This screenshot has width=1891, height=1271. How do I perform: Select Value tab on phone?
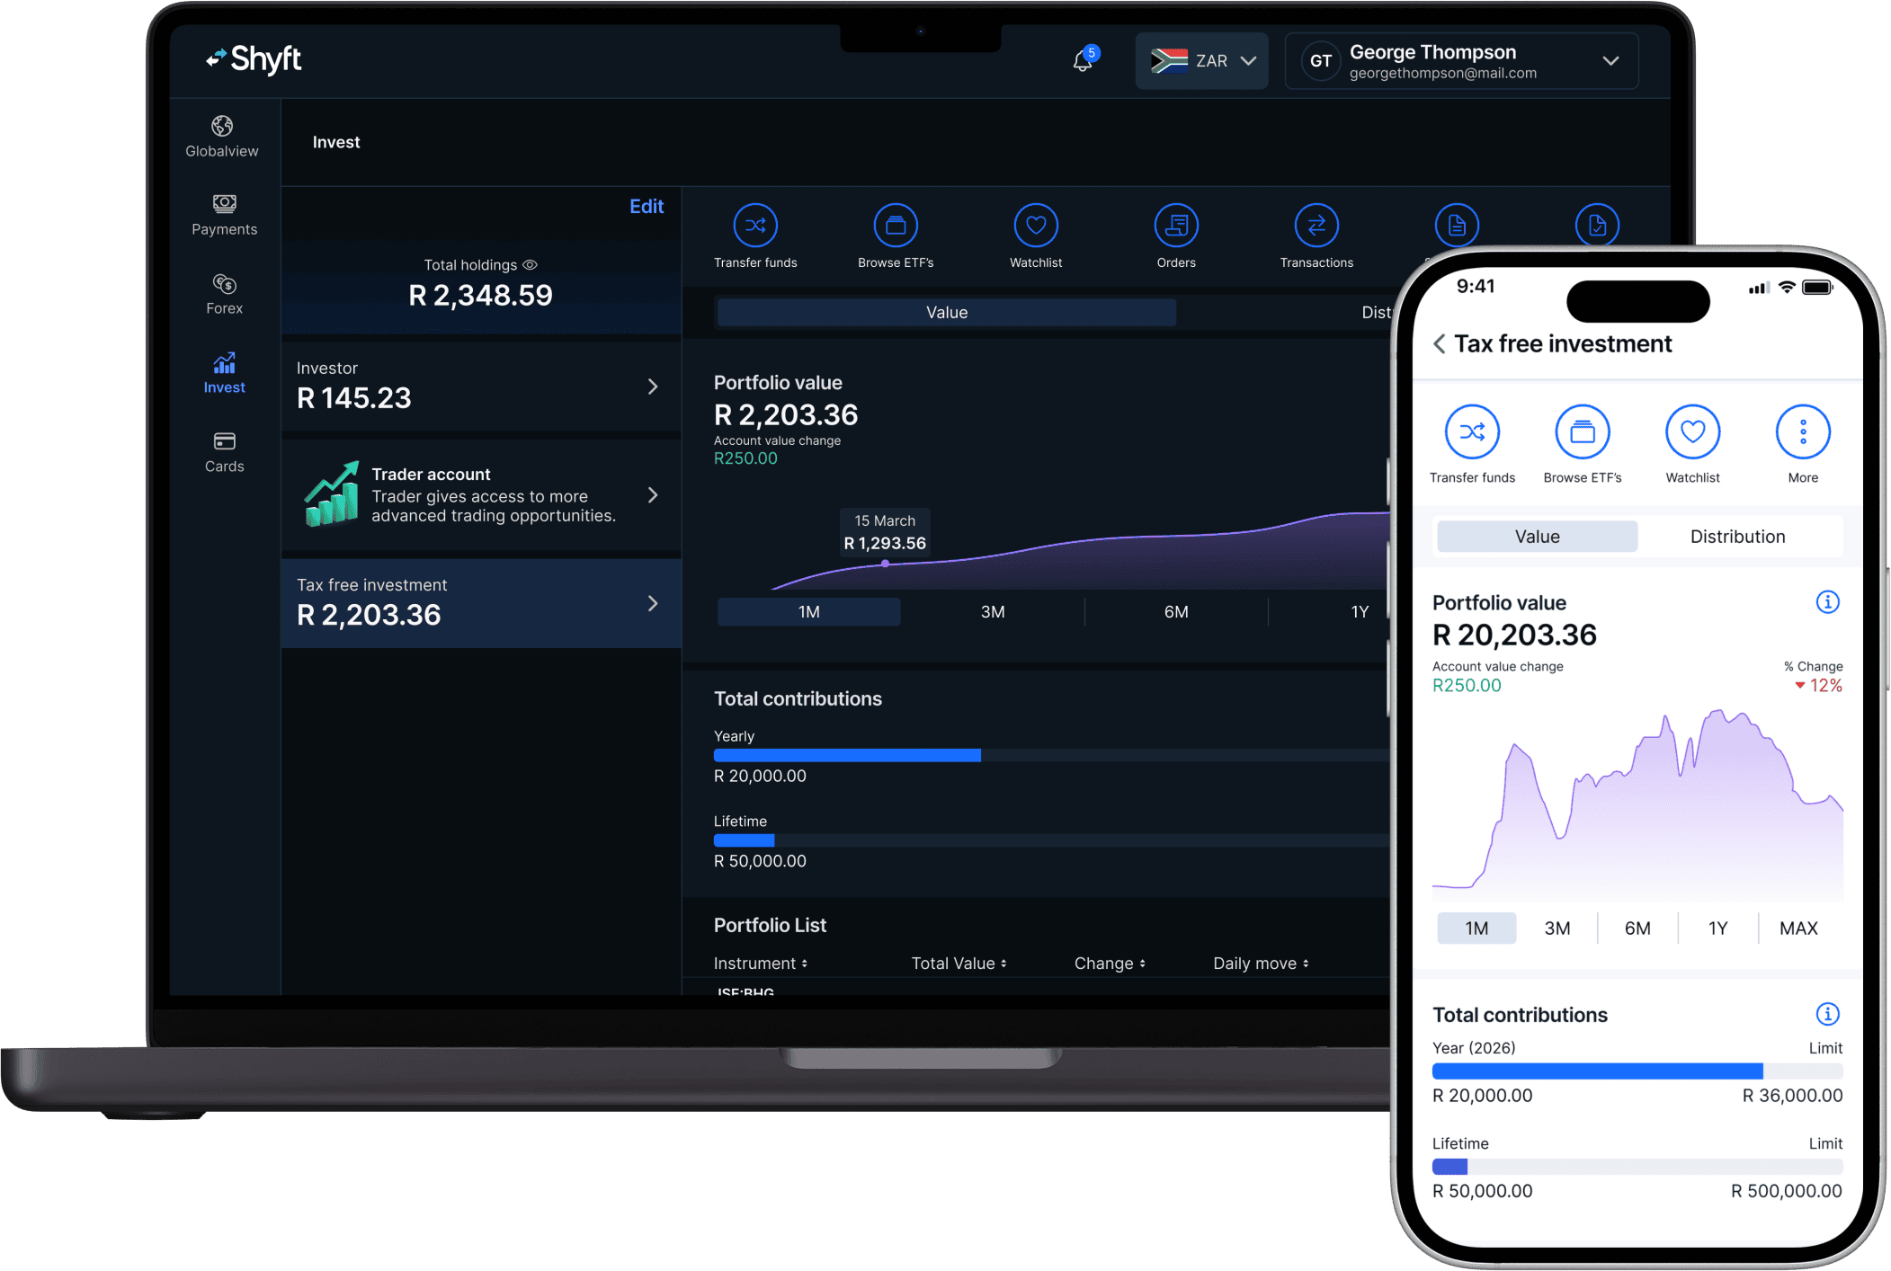[1537, 537]
